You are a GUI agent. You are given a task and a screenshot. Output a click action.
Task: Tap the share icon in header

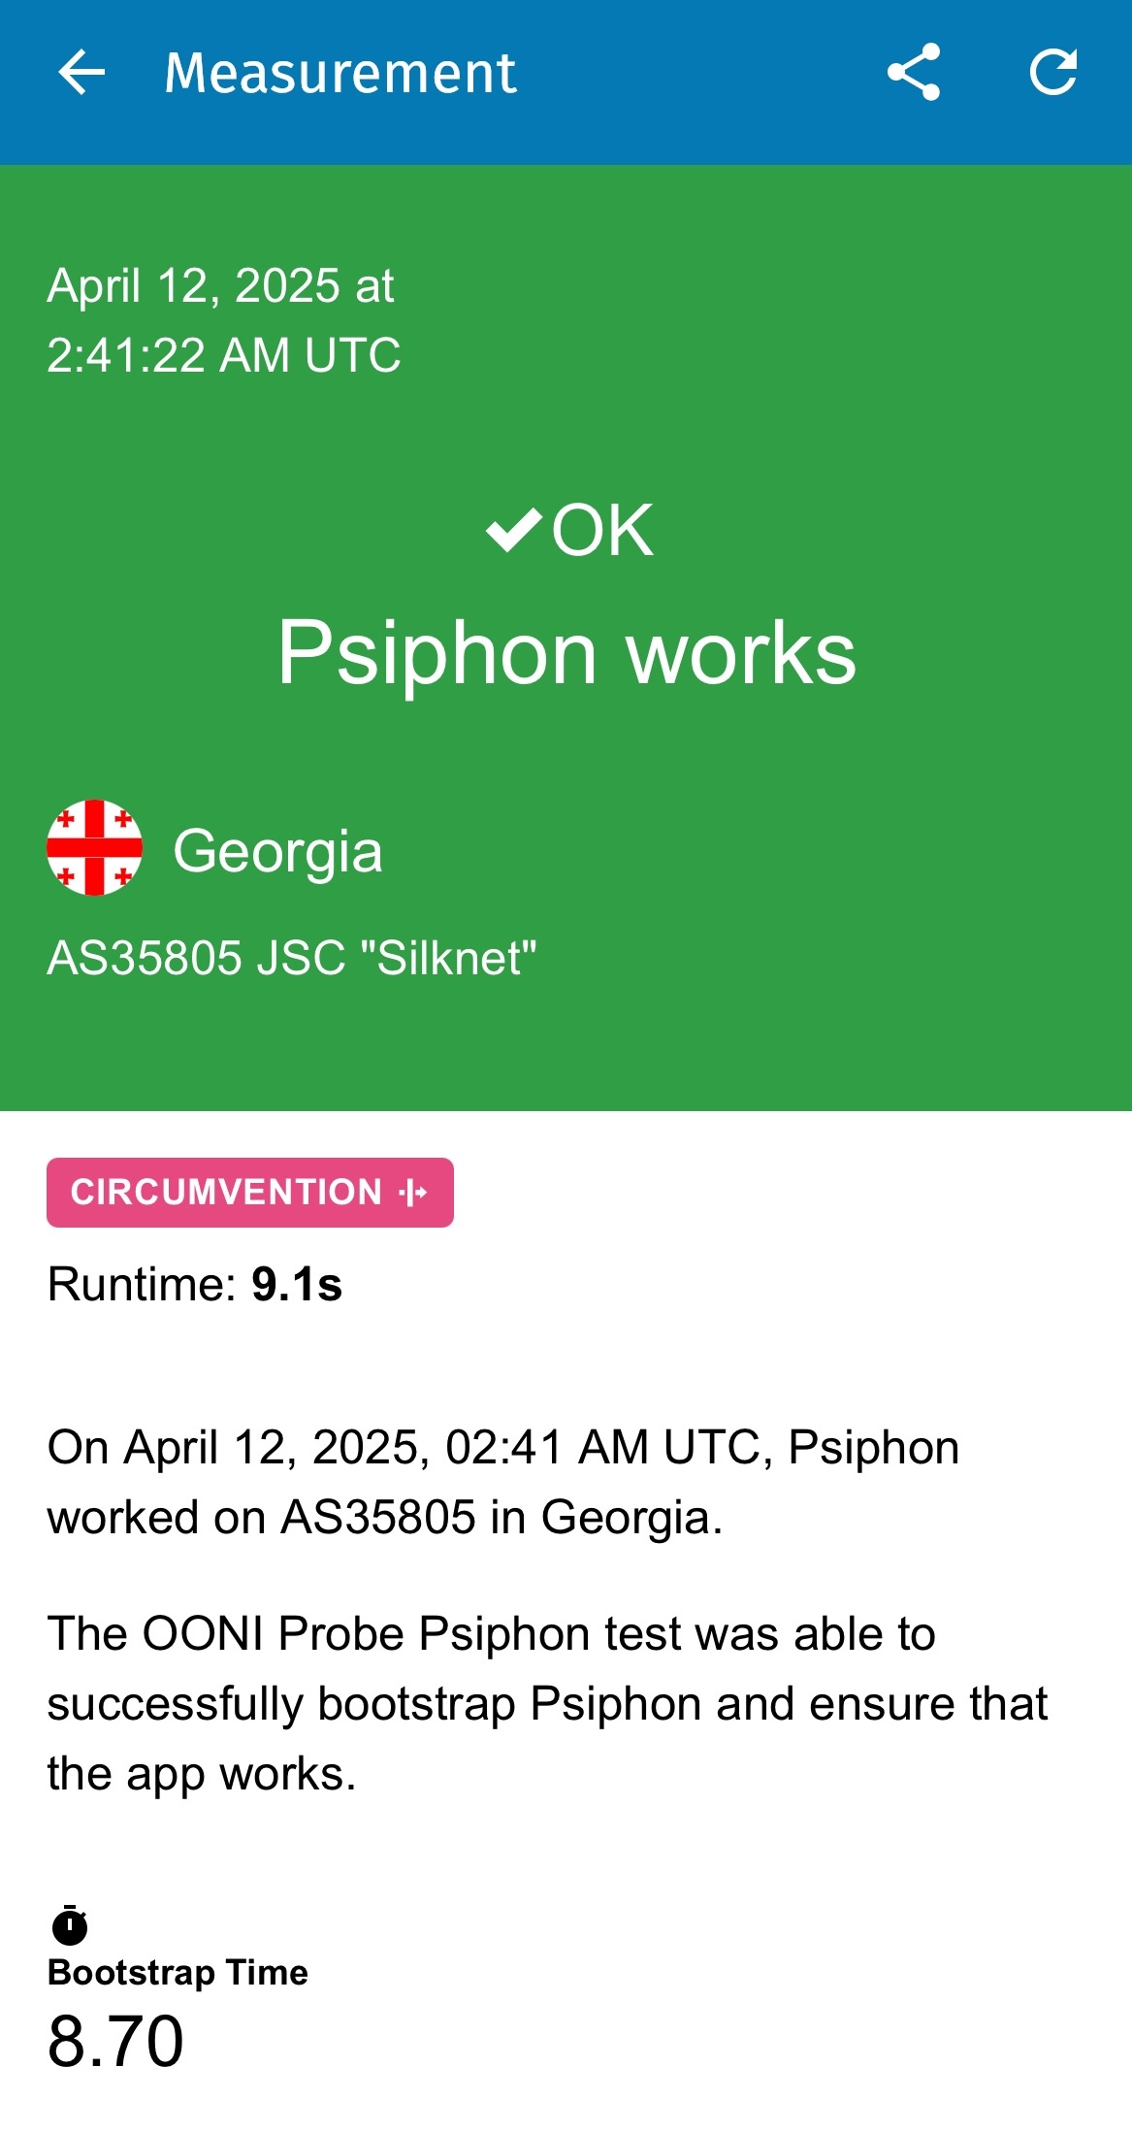tap(914, 72)
